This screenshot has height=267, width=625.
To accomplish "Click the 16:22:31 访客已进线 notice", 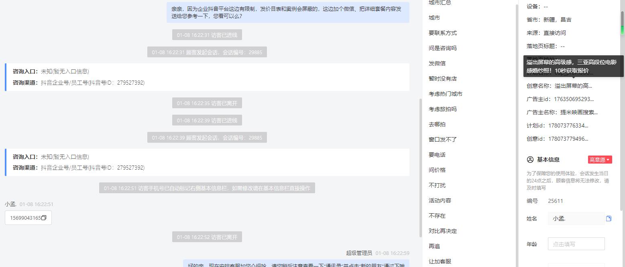I will click(207, 35).
